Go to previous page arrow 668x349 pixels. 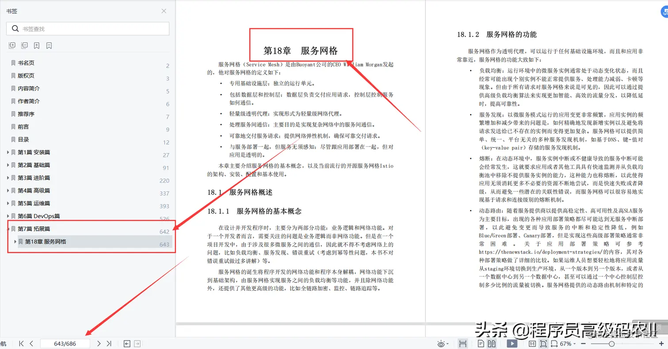click(x=31, y=343)
